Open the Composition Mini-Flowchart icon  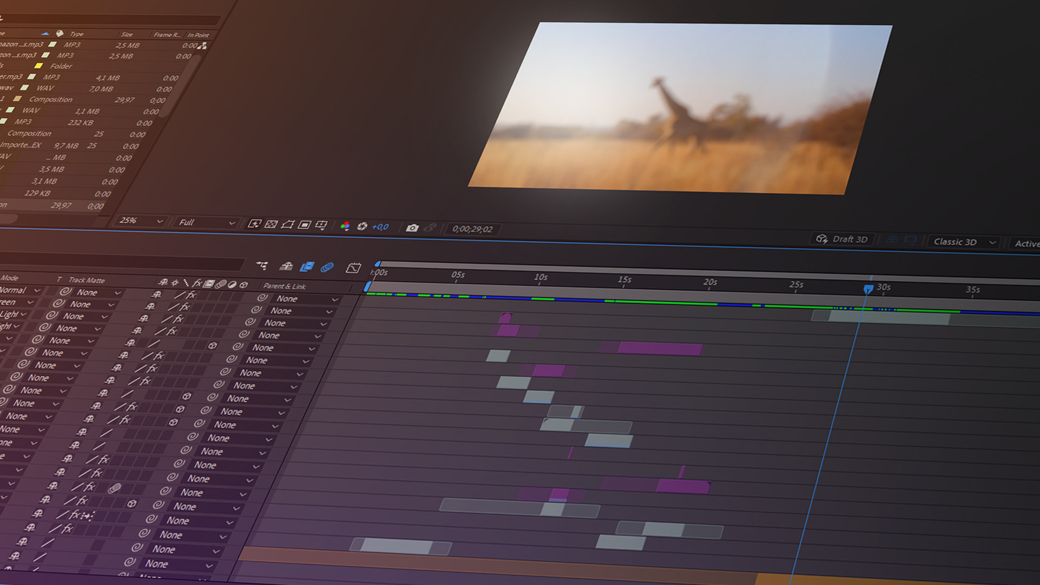tap(262, 265)
